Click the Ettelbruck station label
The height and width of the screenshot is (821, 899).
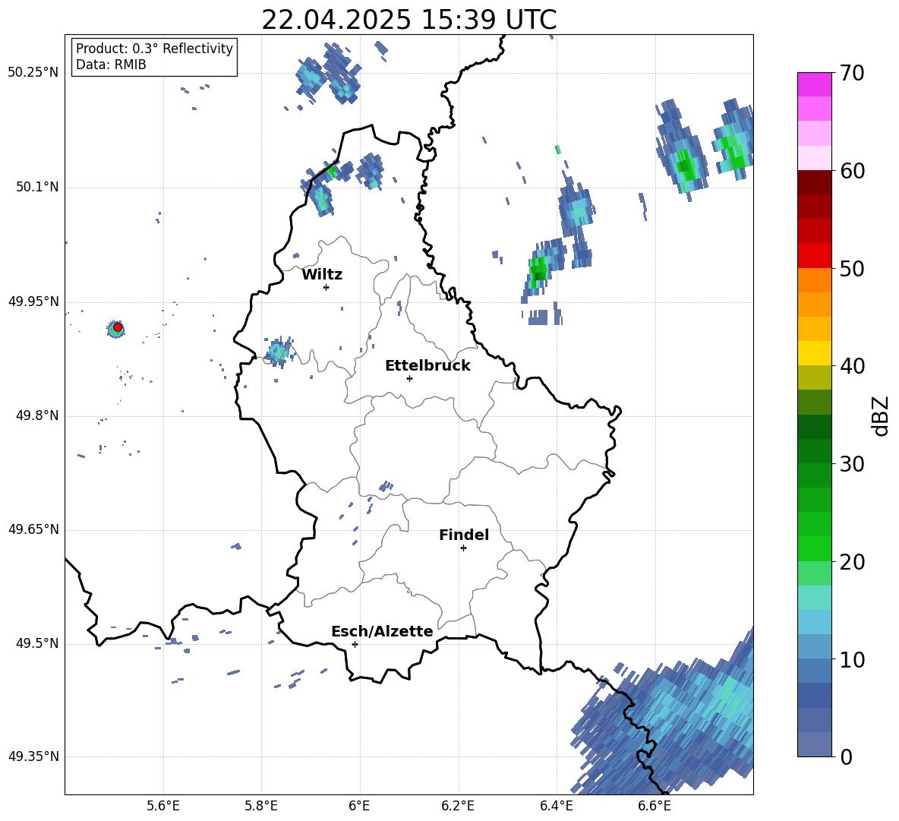427,366
